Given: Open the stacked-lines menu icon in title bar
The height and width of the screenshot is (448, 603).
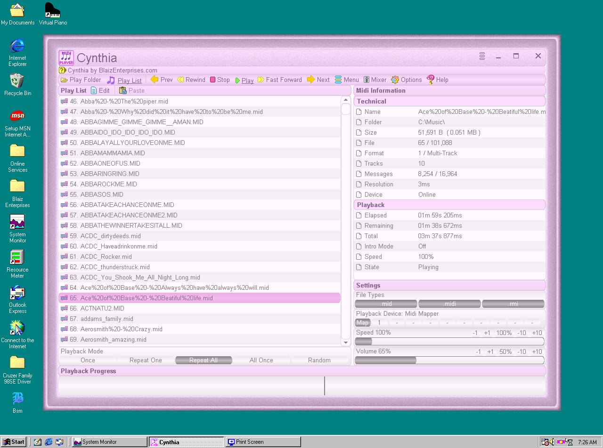Looking at the screenshot, I should tap(482, 56).
